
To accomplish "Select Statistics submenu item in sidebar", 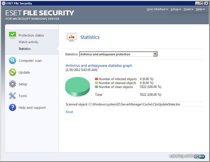I will 25,49.
